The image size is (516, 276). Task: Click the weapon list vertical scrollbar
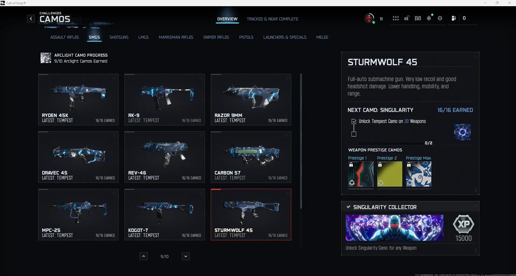[x=301, y=141]
